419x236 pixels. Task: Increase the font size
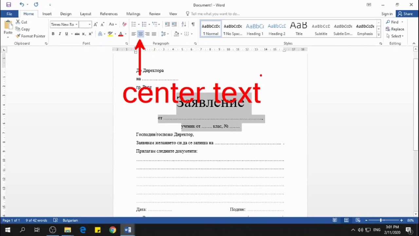coord(96,24)
